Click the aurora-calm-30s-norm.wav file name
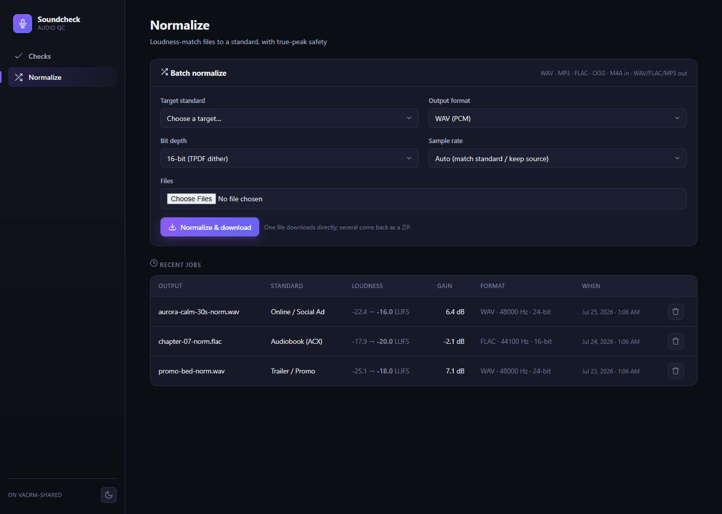 pos(199,312)
